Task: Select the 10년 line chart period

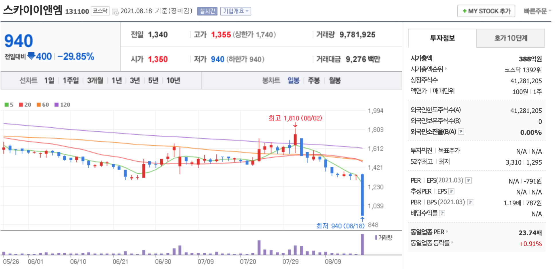Action: tap(173, 81)
